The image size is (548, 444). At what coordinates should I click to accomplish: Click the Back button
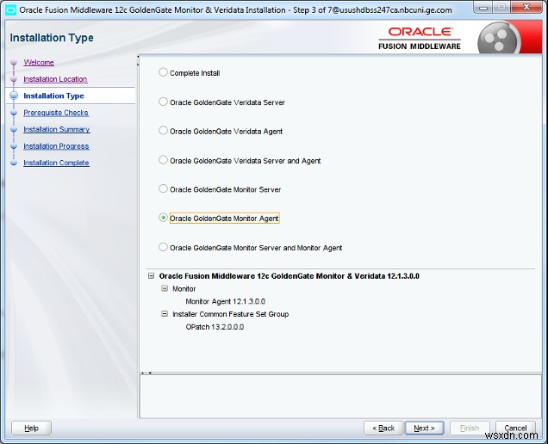pyautogui.click(x=383, y=428)
